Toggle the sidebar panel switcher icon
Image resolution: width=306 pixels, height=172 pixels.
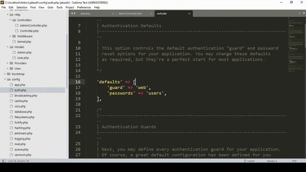click(x=4, y=161)
